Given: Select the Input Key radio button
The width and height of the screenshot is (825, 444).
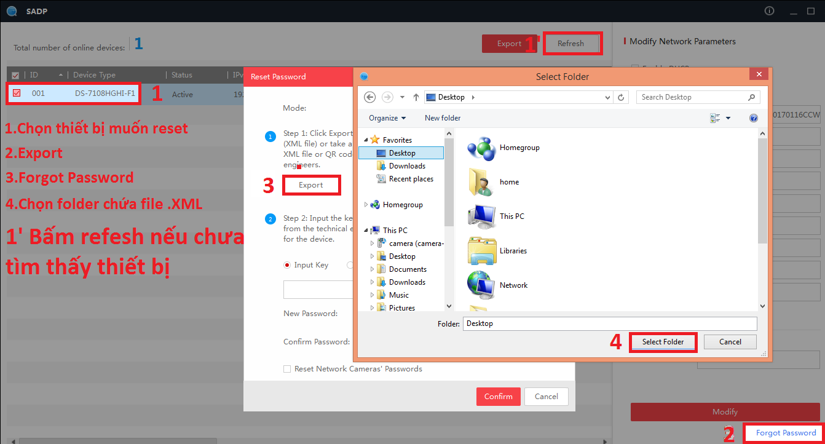Looking at the screenshot, I should 286,265.
